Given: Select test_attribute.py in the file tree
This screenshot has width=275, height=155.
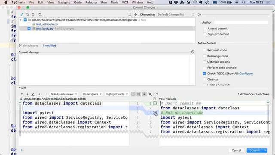Looking at the screenshot, I should (x=47, y=24).
